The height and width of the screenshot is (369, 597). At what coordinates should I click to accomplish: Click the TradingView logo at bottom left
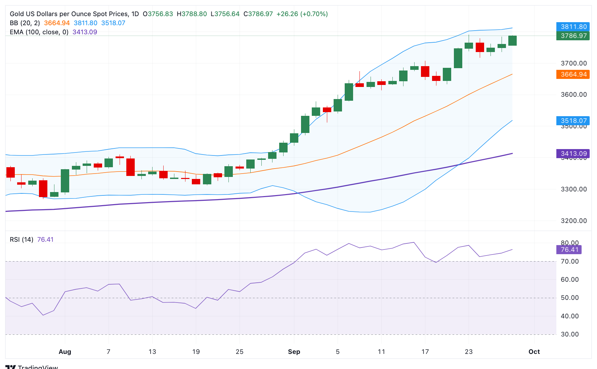[32, 367]
